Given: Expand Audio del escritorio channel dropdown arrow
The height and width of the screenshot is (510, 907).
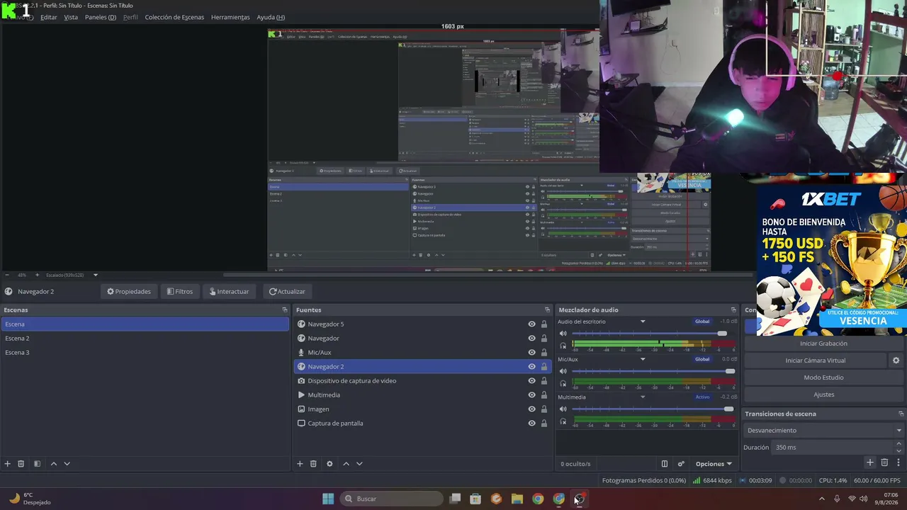Looking at the screenshot, I should point(643,322).
